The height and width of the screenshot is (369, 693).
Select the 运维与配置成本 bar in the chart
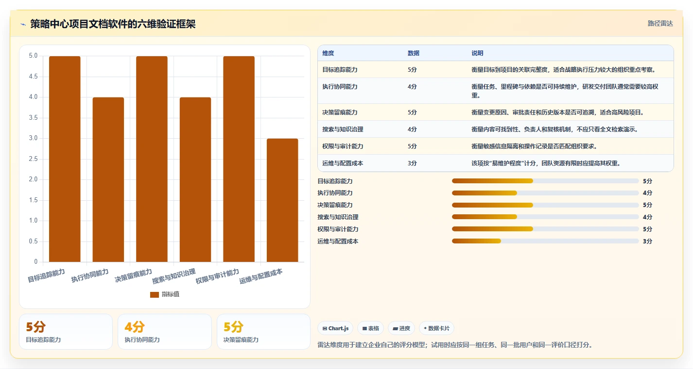(282, 200)
